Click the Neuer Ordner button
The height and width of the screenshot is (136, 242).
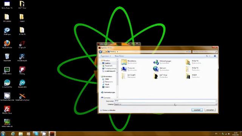pyautogui.click(x=119, y=56)
